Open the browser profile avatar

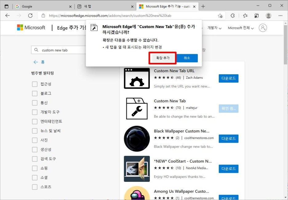click(268, 16)
